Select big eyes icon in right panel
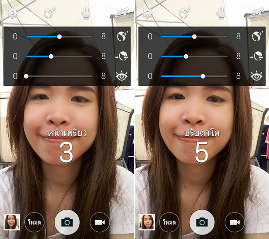Image resolution: width=269 pixels, height=239 pixels. tap(256, 75)
